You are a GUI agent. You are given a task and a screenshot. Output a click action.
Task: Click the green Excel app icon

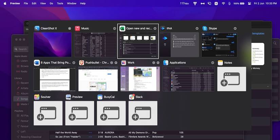[x=122, y=28]
